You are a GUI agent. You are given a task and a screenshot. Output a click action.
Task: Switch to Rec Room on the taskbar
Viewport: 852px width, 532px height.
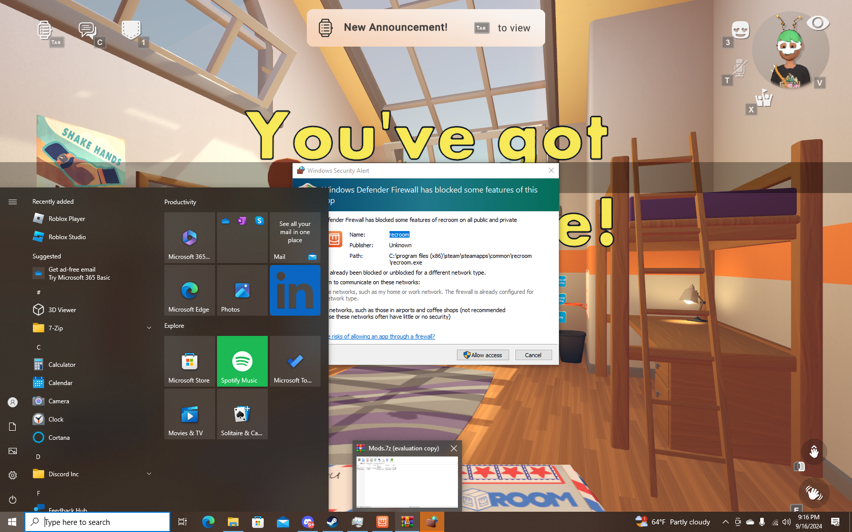[x=382, y=522]
